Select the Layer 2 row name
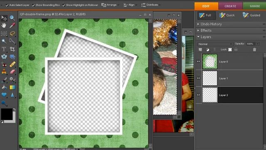 pos(224,95)
